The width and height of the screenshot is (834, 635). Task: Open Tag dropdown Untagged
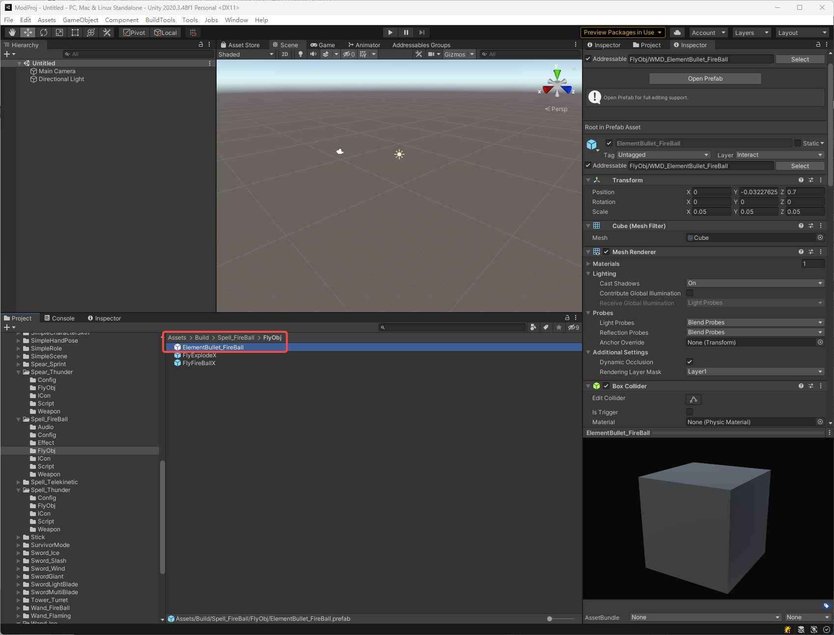663,155
